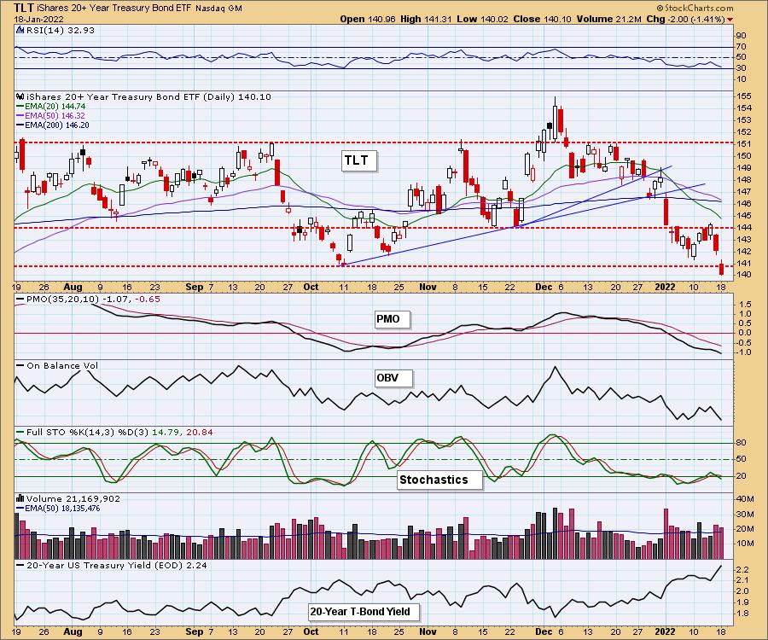Select the EMA(20) 144.74 legend entry
Screen dimensions: 768x640
coord(51,107)
